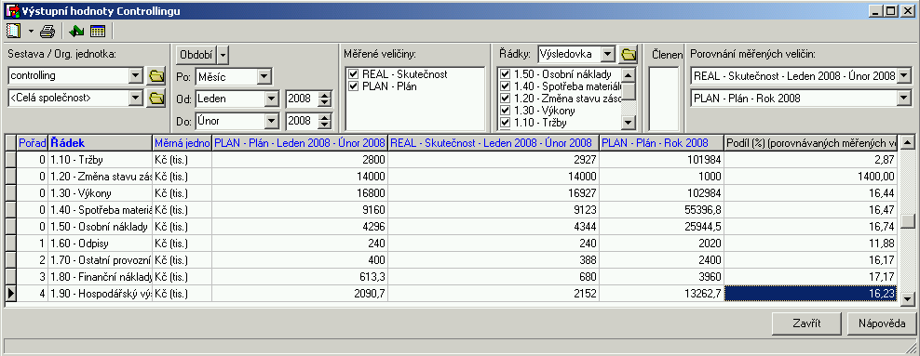Toggle PLAN - Plán checkbox
This screenshot has height=356, width=920.
[x=353, y=86]
